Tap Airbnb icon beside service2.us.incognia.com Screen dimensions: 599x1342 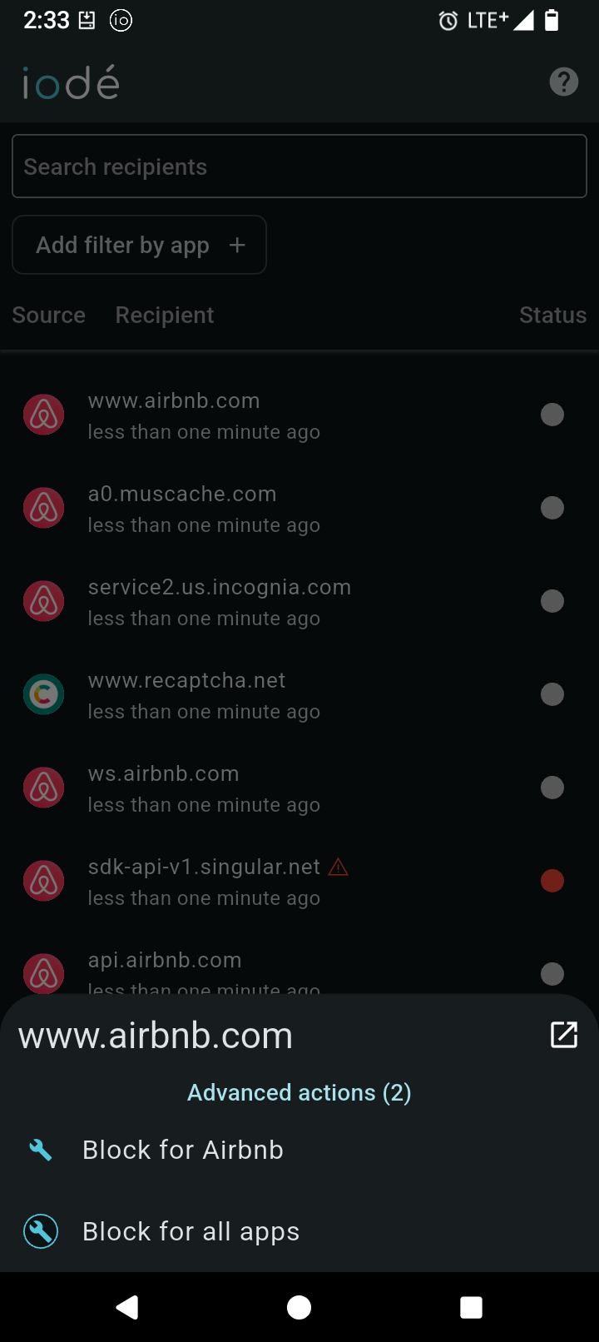(43, 601)
